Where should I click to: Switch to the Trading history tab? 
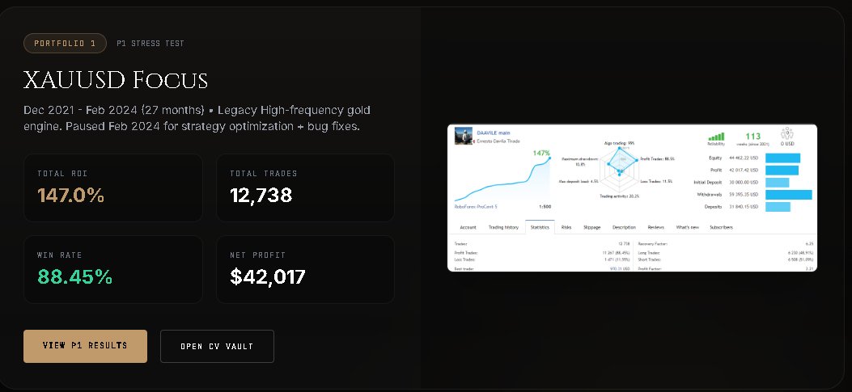click(x=503, y=227)
